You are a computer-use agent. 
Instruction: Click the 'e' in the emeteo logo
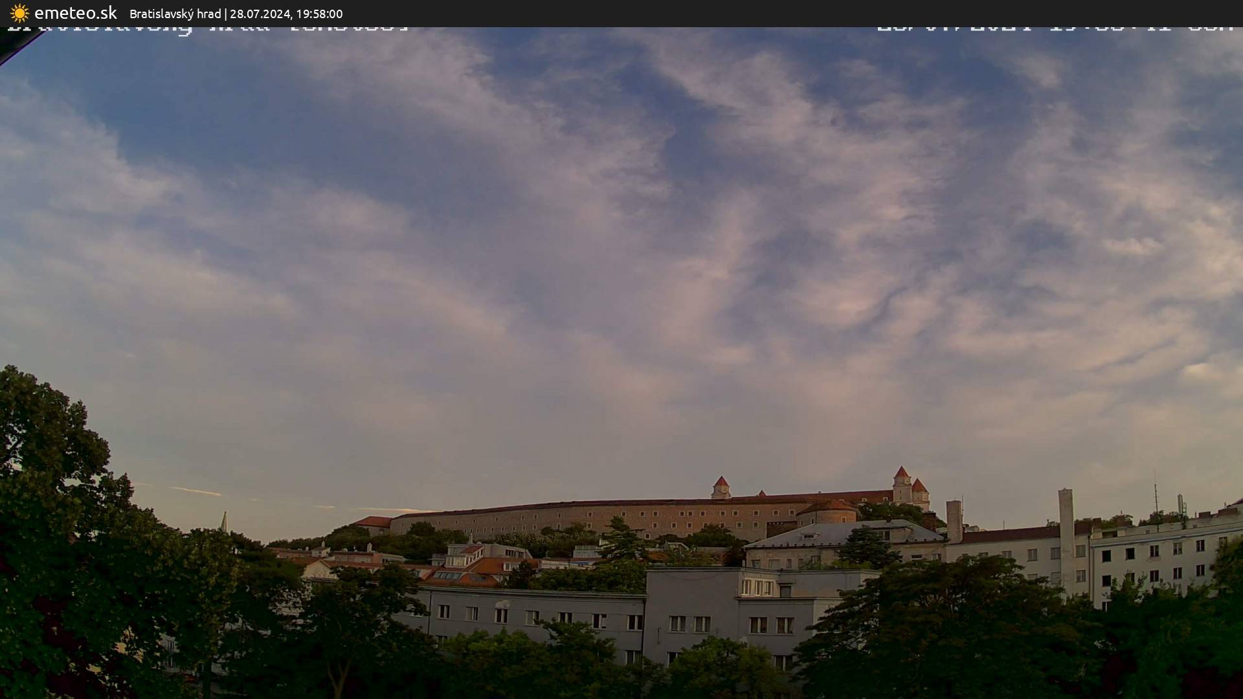click(40, 13)
